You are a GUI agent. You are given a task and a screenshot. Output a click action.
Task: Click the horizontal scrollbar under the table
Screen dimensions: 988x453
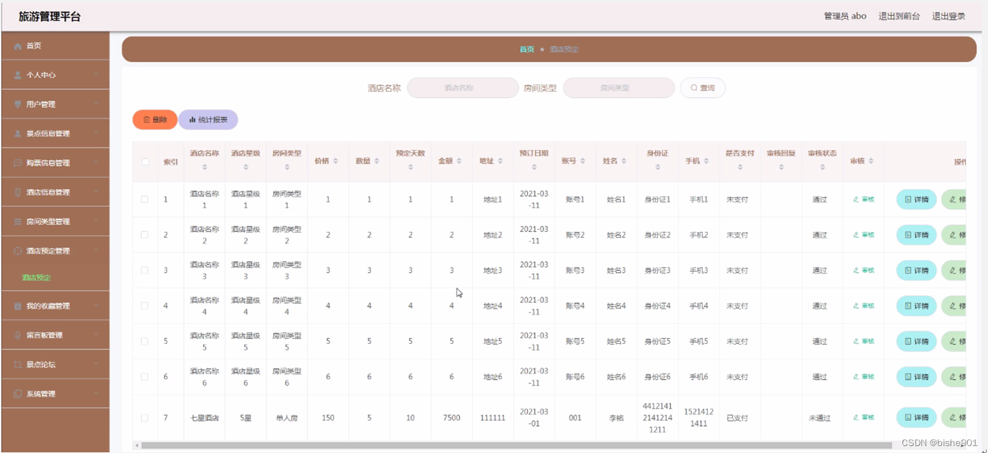[516, 445]
